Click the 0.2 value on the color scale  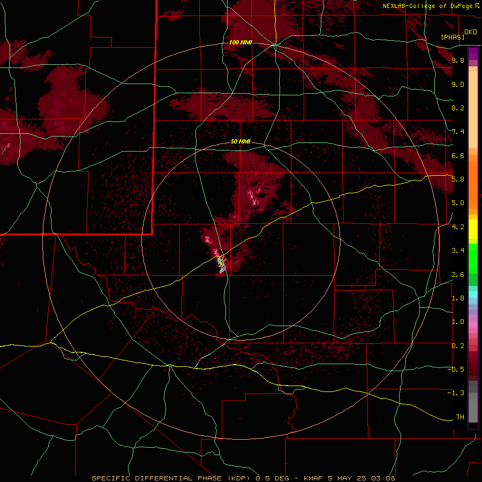(458, 345)
